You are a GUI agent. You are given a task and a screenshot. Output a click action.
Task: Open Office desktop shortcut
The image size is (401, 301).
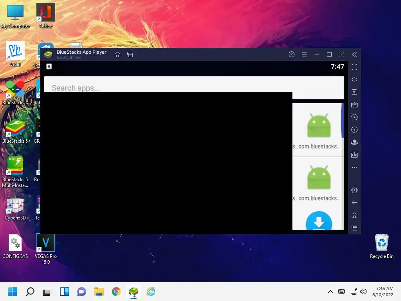click(x=46, y=15)
